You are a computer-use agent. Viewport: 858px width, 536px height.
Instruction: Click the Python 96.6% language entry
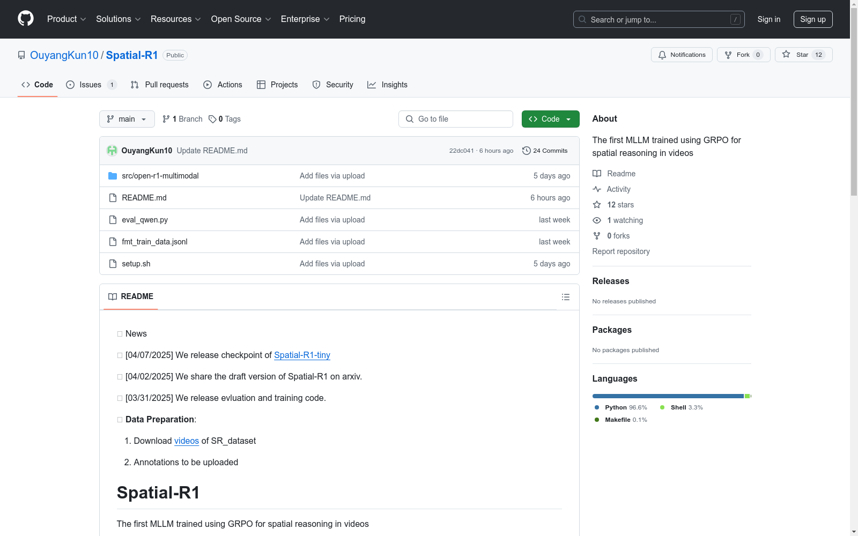click(621, 407)
